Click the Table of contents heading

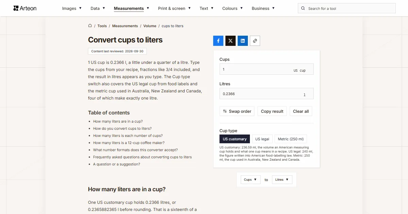click(109, 113)
